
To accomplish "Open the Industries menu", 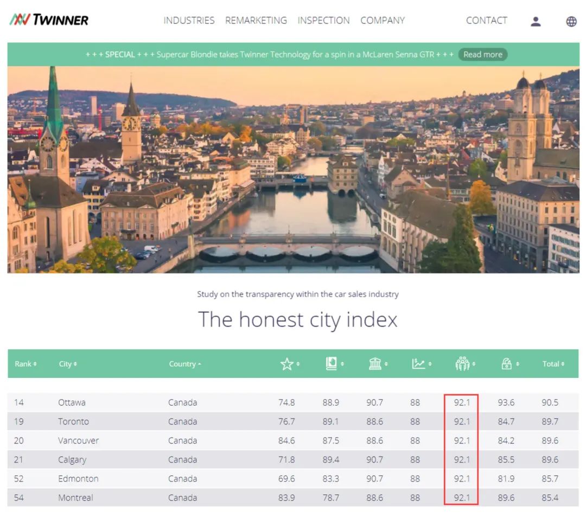I will pyautogui.click(x=189, y=20).
